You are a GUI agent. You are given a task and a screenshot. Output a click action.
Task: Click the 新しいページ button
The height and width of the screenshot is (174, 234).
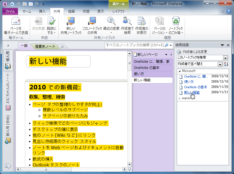pos(146,55)
